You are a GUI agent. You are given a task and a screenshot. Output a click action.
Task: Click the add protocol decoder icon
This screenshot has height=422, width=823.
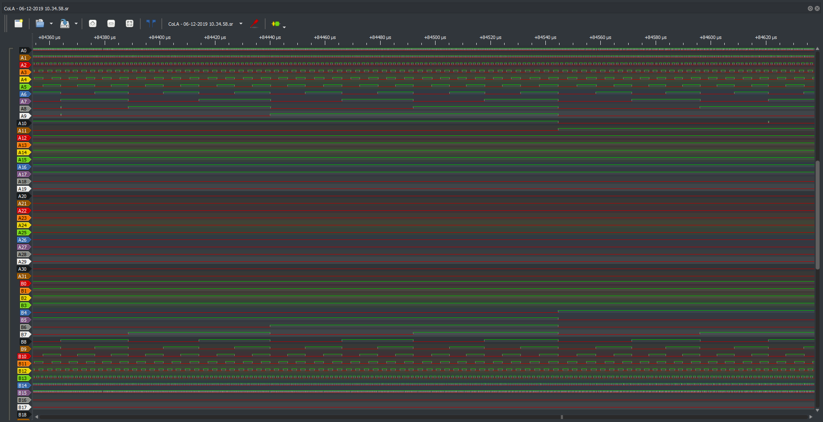pyautogui.click(x=276, y=24)
